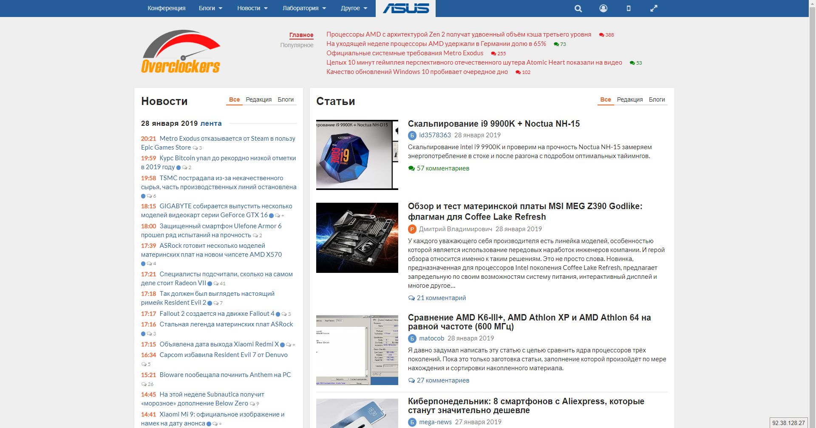This screenshot has height=428, width=816.
Task: Open news Xiaomi Mi 9: официальное изображение
Action: (x=213, y=419)
